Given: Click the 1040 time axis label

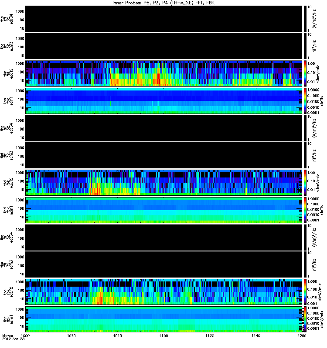Looking at the screenshot, I should [x=117, y=335].
